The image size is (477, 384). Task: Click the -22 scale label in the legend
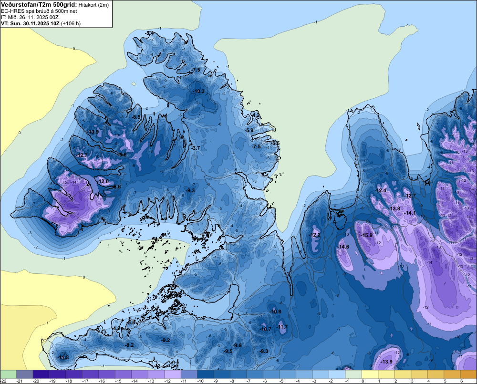(x=4, y=381)
